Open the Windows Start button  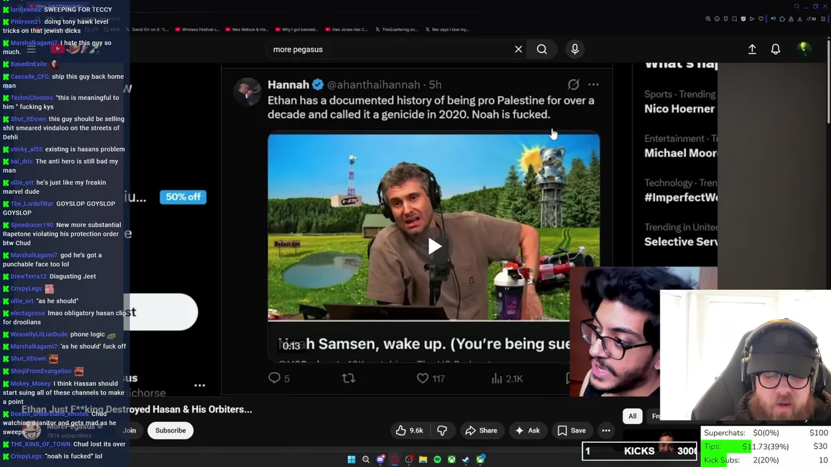pyautogui.click(x=351, y=459)
